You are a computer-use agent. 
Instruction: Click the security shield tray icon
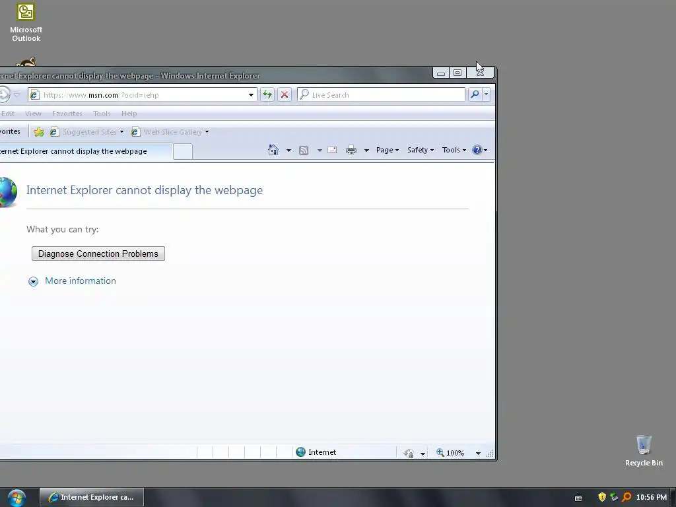click(602, 497)
